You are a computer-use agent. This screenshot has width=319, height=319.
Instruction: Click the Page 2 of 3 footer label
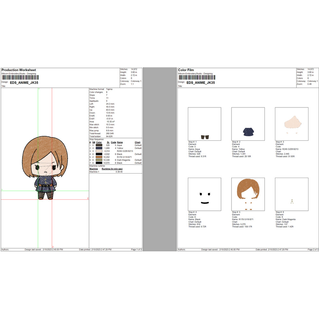click(313, 249)
